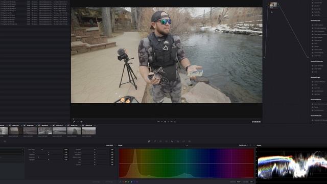327x184 pixels.
Task: Select the red hue curve swatch
Action: [123, 182]
